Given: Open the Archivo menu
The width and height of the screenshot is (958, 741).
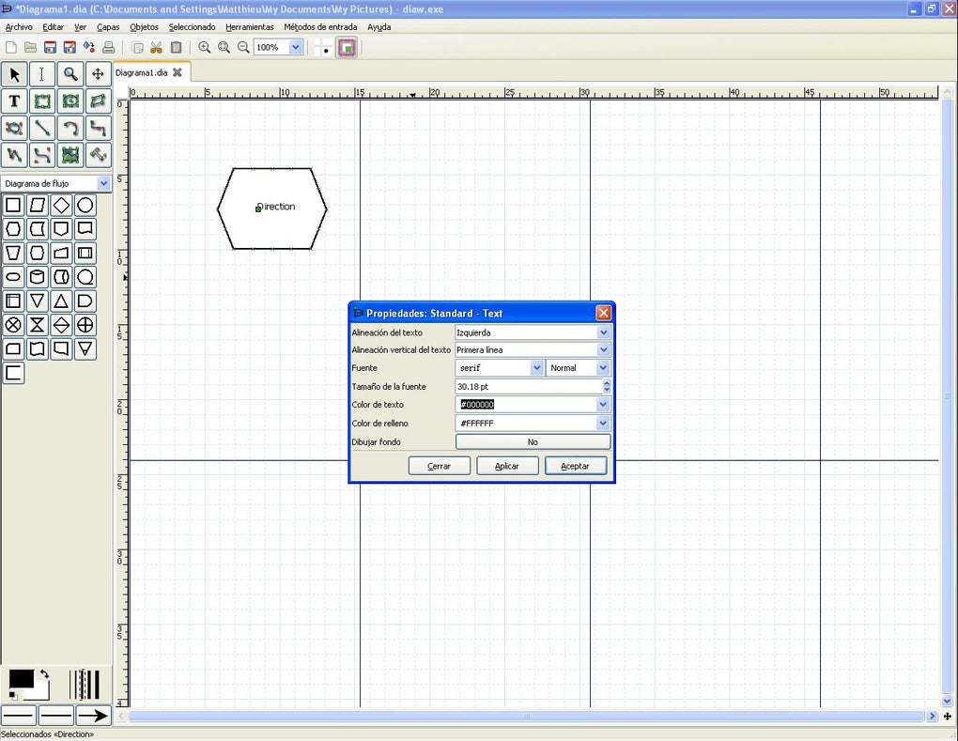Looking at the screenshot, I should point(19,27).
